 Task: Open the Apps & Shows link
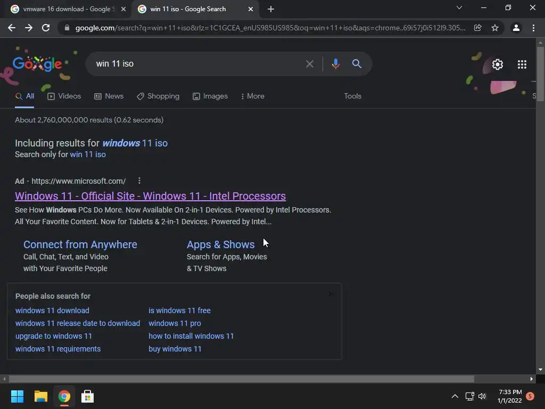click(221, 244)
